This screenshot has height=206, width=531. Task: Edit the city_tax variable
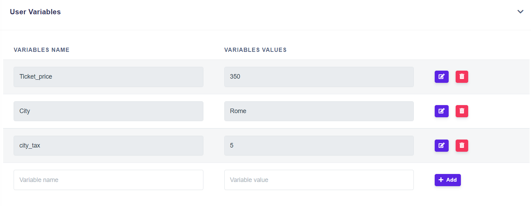tap(441, 145)
